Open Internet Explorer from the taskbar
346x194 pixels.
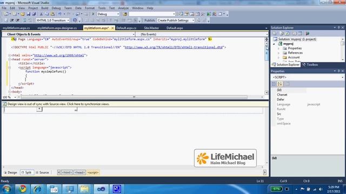tap(37, 189)
